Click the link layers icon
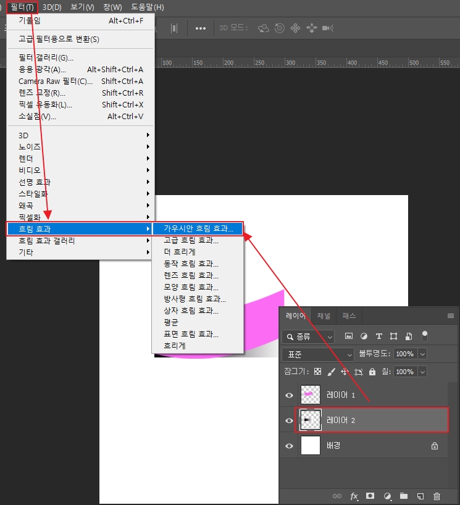 [337, 496]
